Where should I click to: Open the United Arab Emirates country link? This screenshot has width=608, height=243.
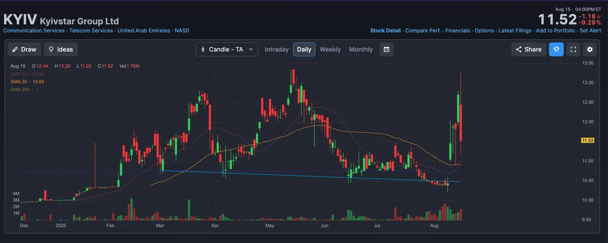144,31
